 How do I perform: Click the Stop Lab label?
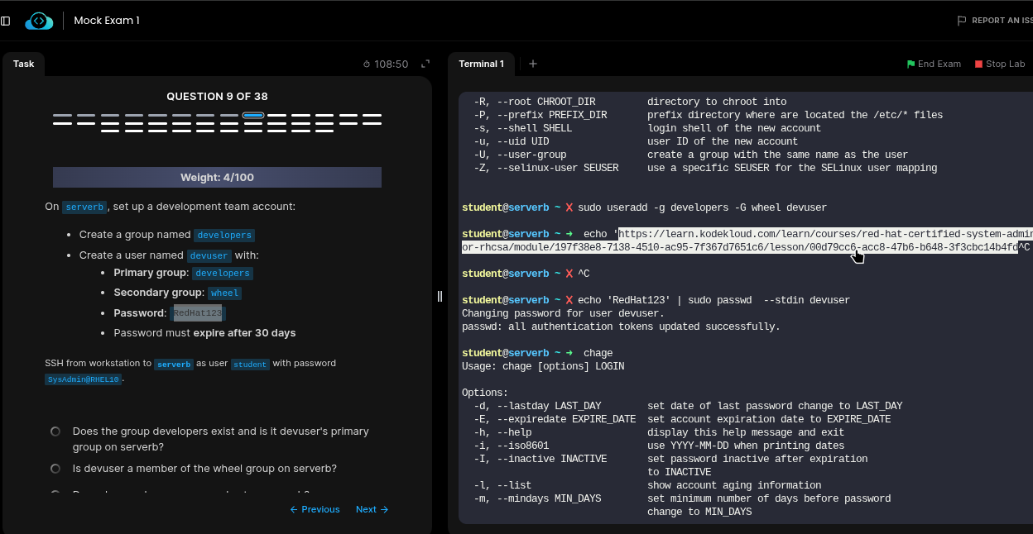pos(1005,64)
